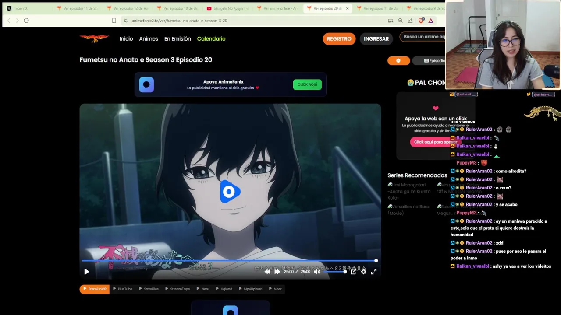
Task: Mute the video player volume
Action: point(317,272)
